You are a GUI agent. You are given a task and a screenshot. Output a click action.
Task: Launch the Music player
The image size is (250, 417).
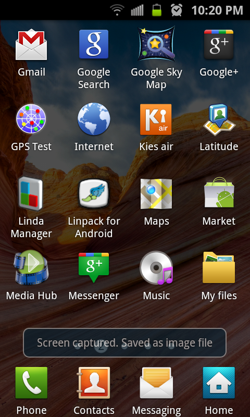(157, 268)
